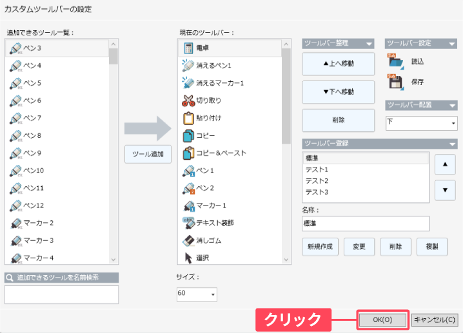Image resolution: width=463 pixels, height=333 pixels.
Task: Select 標準 in the registered toolbar list
Action: coord(366,158)
